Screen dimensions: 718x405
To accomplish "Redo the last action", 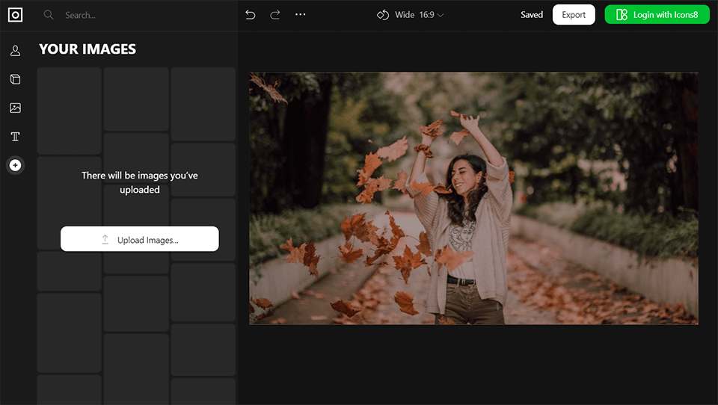I will [274, 15].
